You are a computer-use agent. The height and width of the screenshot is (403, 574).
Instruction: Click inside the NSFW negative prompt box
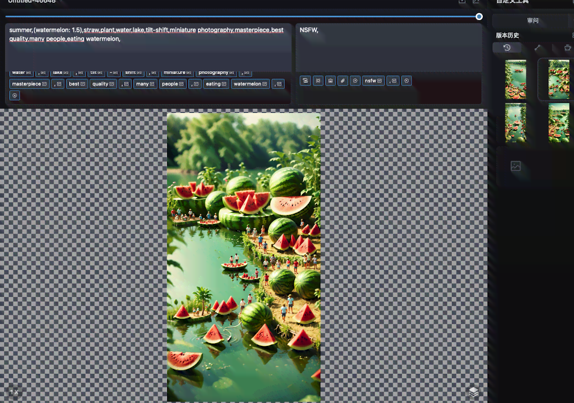point(389,48)
